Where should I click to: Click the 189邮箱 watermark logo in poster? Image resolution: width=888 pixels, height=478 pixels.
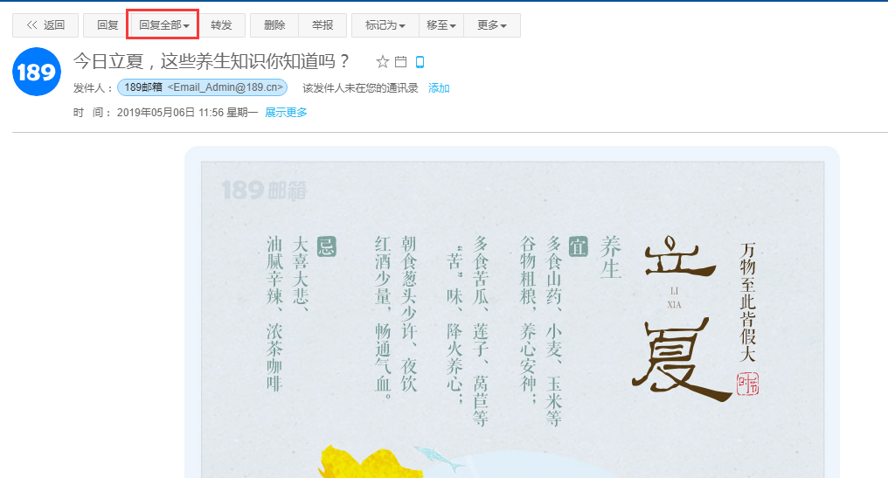260,190
